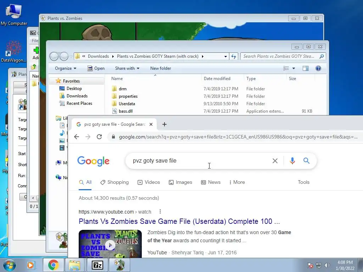This screenshot has height=272, width=363.
Task: Start Google voice search microphone
Action: [x=292, y=160]
